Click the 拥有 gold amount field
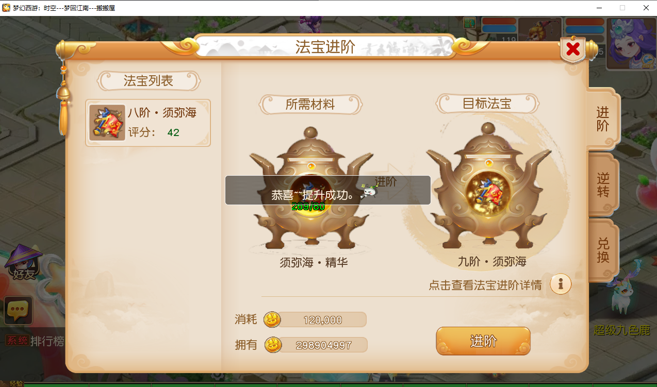The image size is (657, 387). click(323, 345)
